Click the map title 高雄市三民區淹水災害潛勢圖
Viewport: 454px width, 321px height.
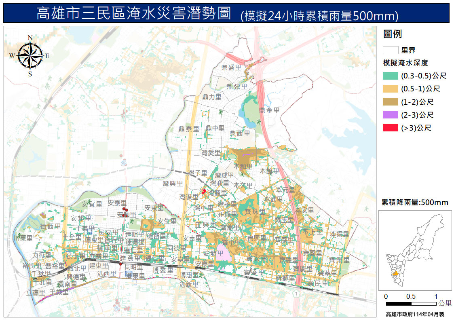point(133,14)
